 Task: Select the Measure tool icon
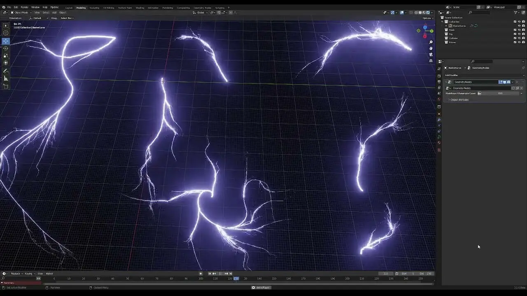click(6, 79)
